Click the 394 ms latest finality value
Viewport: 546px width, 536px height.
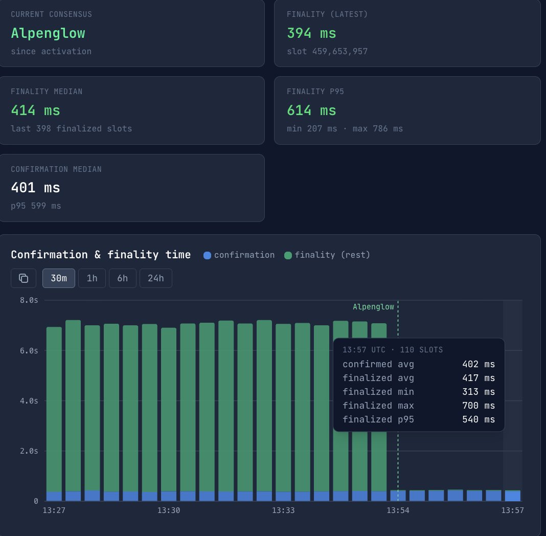[x=311, y=33]
